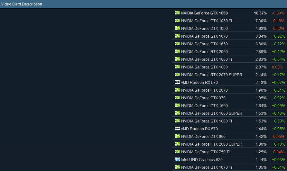This screenshot has height=171, width=287.
Task: Select NVIDIA GeForce GTX 1660 Ti name
Action: (x=207, y=59)
